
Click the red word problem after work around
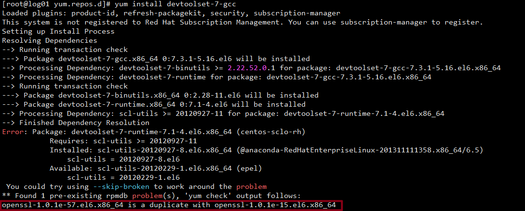[252, 186]
